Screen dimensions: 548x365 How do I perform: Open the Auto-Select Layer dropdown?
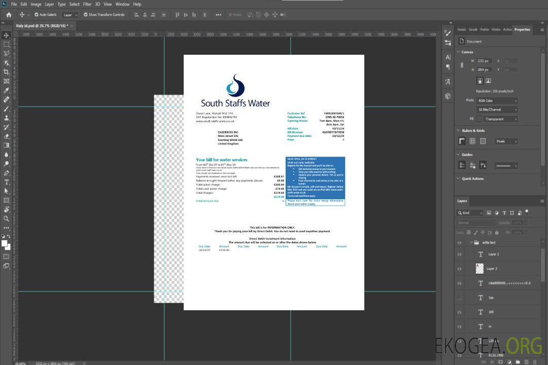[70, 15]
